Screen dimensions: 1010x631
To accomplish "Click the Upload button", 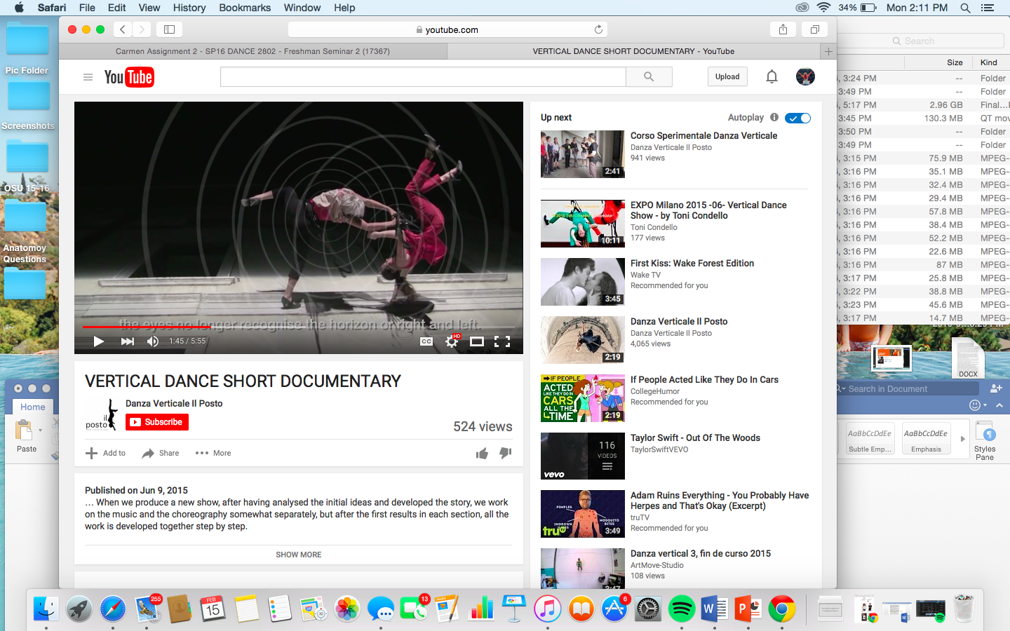I will 727,77.
